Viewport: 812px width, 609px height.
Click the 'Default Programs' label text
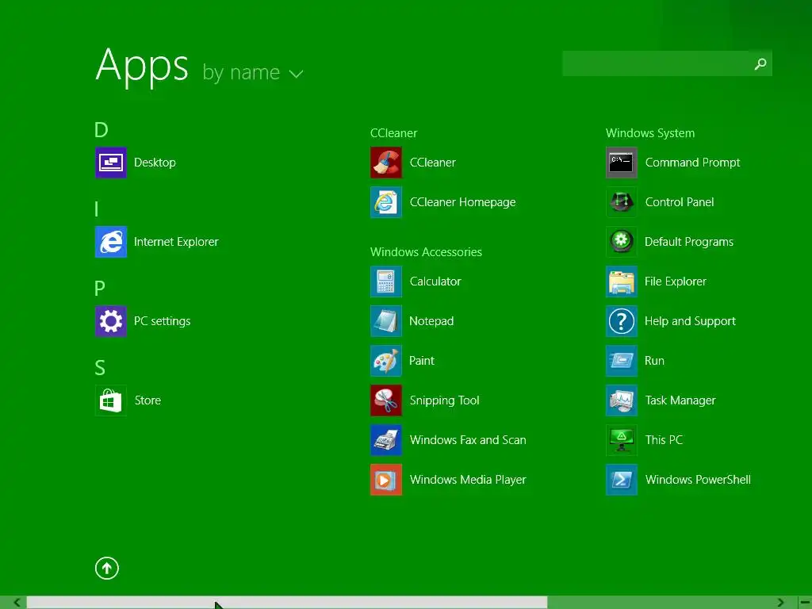coord(689,242)
